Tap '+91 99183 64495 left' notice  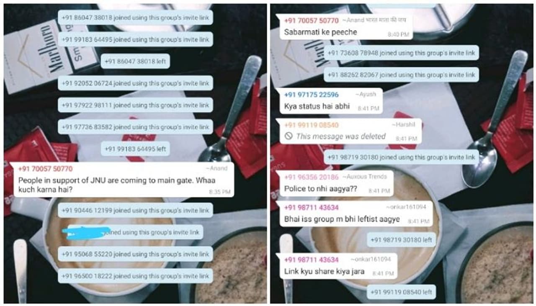[135, 149]
